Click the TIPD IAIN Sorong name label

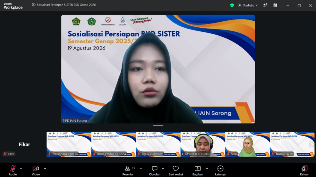pyautogui.click(x=75, y=120)
